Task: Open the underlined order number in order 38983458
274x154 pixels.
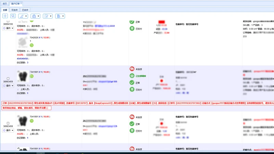Action: 95,121
